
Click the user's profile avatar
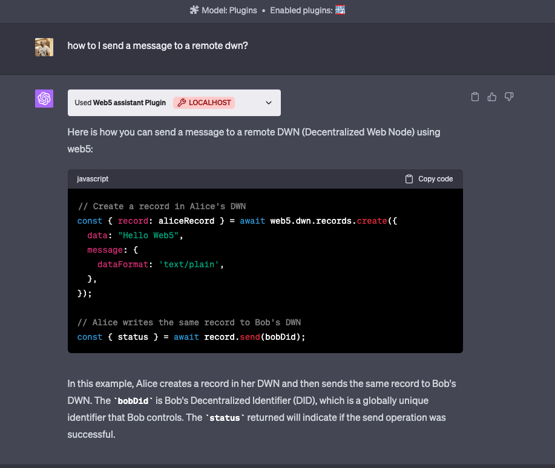44,47
